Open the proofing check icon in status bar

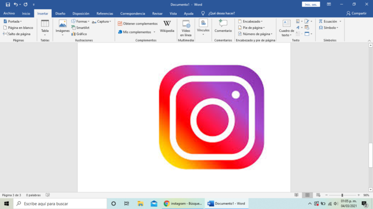tap(48, 195)
